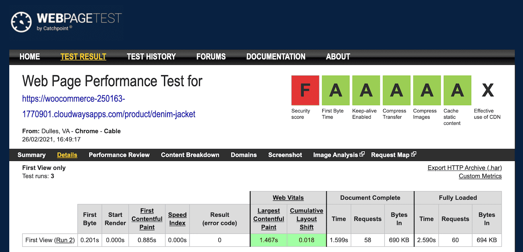This screenshot has height=252, width=523.
Task: Click the Cumulative Layout Shift header link
Action: [x=307, y=219]
